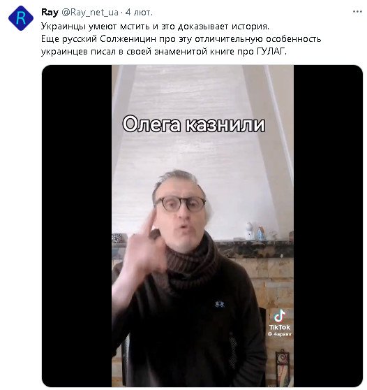
Task: Open the post timestamp 4 лют.
Action: click(139, 12)
